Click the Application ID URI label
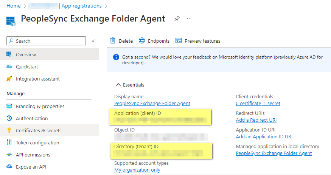Image resolution: width=331 pixels, height=175 pixels. [256, 130]
